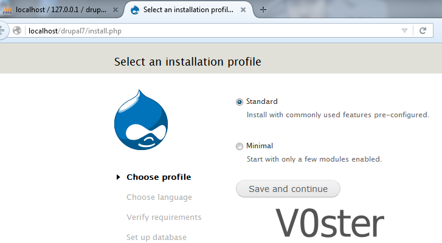
Task: Click the Save and continue button
Action: pos(288,189)
